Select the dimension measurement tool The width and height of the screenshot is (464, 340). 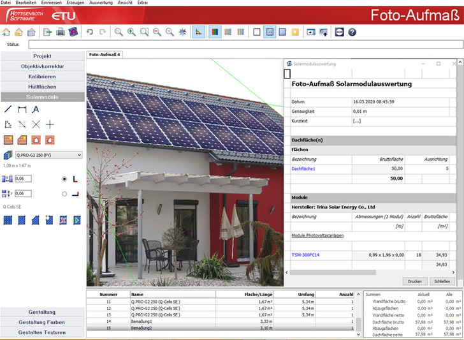22,110
